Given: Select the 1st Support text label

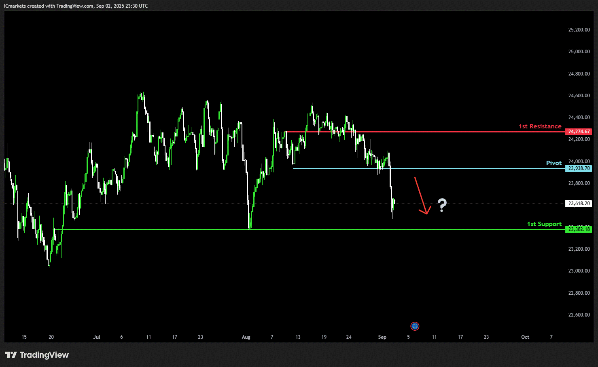Looking at the screenshot, I should 544,224.
